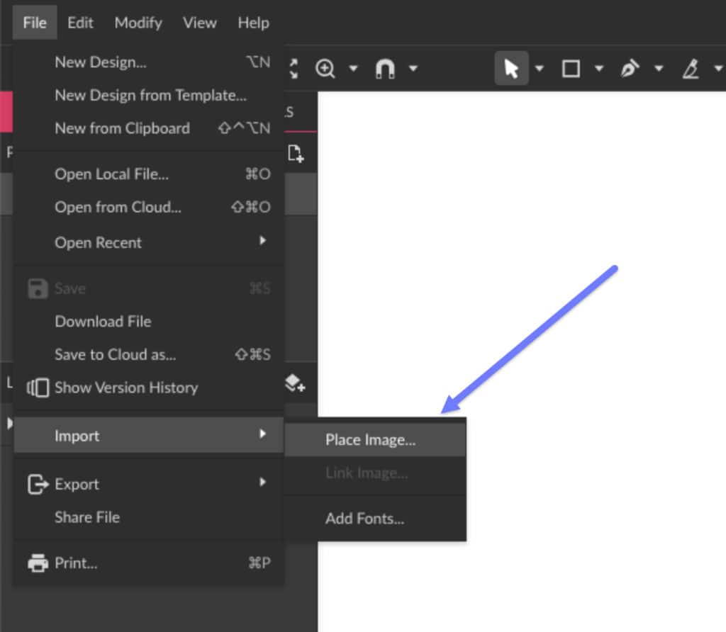This screenshot has width=726, height=632.
Task: Select the Pen tool
Action: [629, 69]
